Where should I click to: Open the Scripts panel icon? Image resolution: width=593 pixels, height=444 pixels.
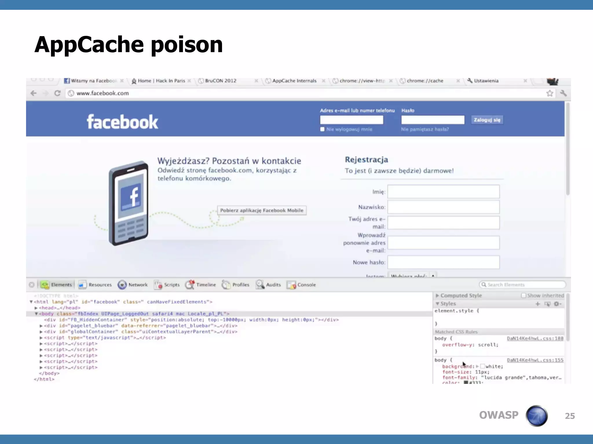158,285
